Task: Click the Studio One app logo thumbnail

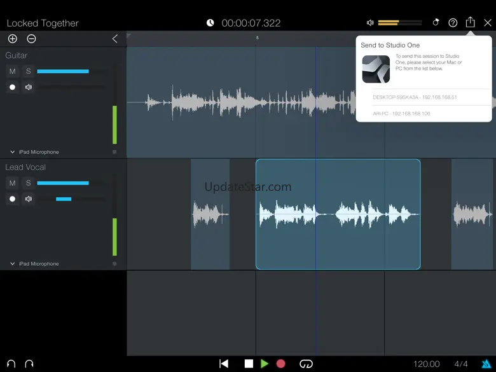Action: click(x=376, y=69)
